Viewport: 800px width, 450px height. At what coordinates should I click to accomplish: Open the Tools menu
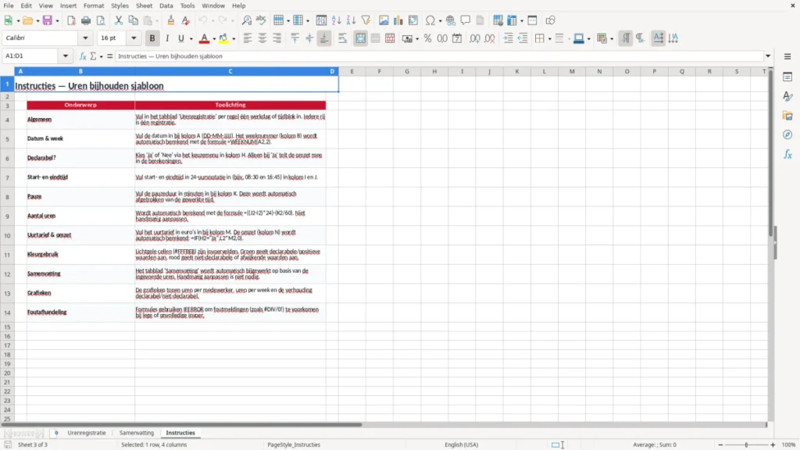(187, 5)
